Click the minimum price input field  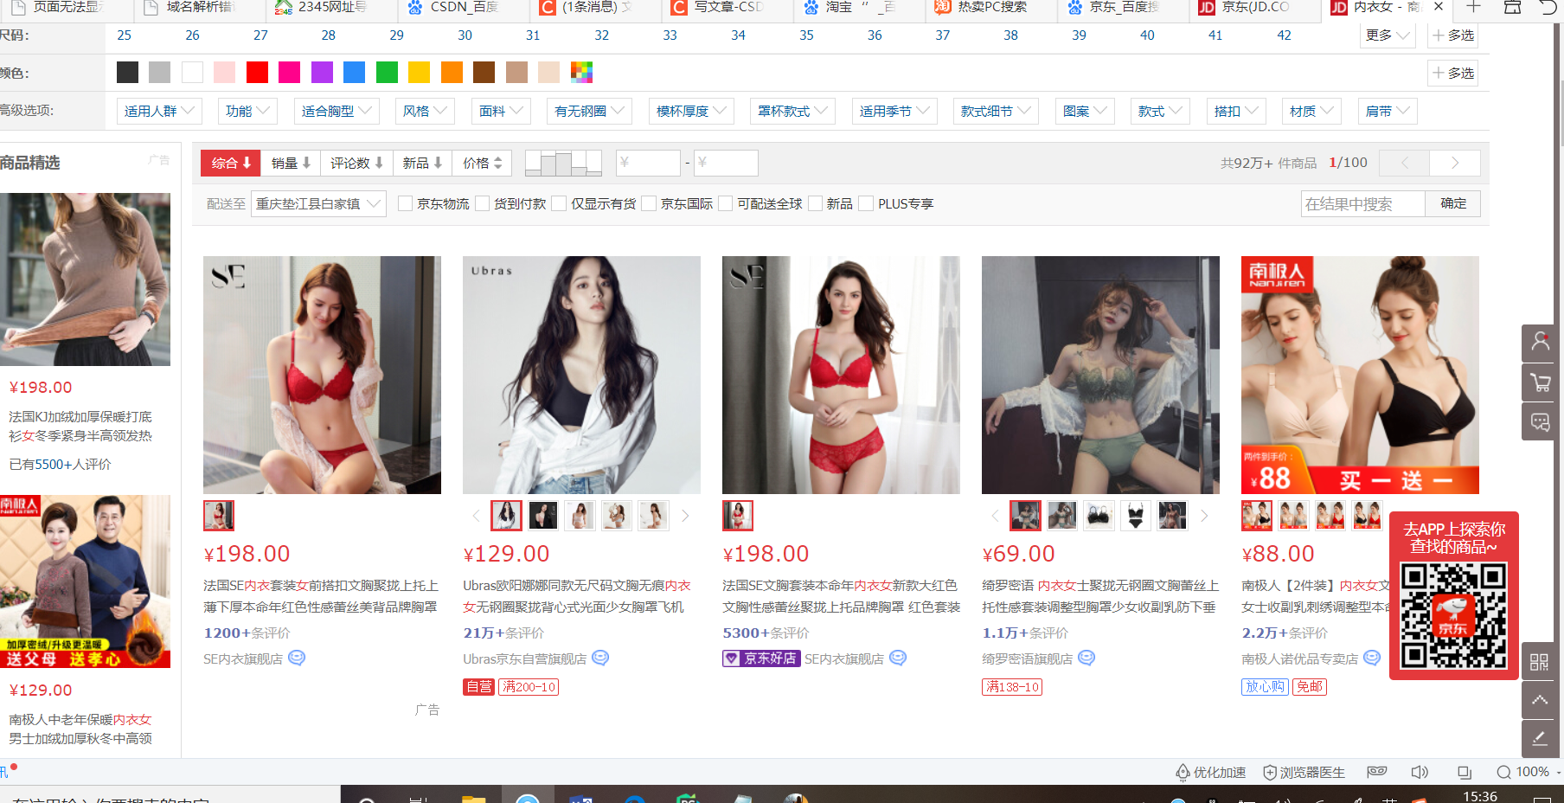(648, 163)
